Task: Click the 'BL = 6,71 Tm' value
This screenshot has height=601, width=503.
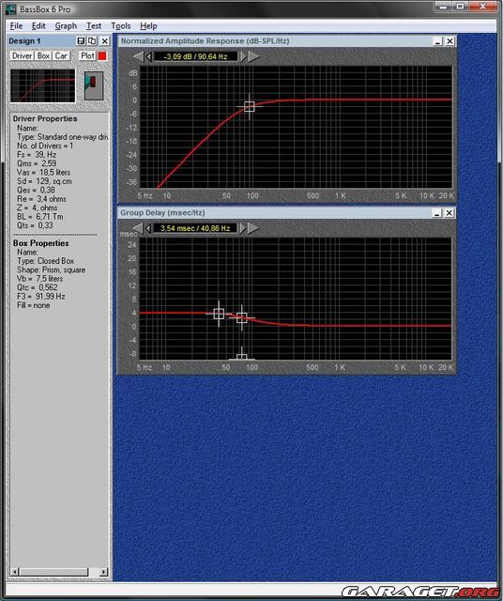Action: point(39,217)
